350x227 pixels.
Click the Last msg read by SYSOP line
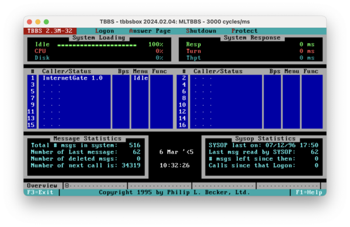[x=264, y=152]
